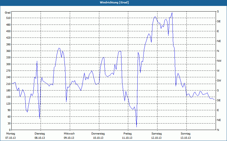227x141 pixels.
Task: Select the E compass label beside the 450 gridline
Action: [x=218, y=31]
